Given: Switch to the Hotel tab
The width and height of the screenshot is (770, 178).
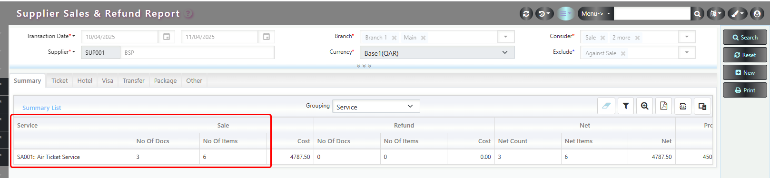Looking at the screenshot, I should click(85, 81).
